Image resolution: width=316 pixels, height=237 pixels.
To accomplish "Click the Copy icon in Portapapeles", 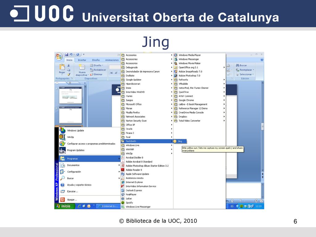I will pos(69,70).
